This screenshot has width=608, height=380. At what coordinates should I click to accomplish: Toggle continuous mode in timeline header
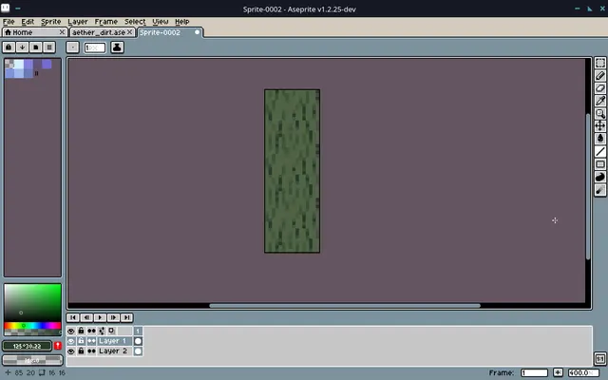tap(91, 331)
